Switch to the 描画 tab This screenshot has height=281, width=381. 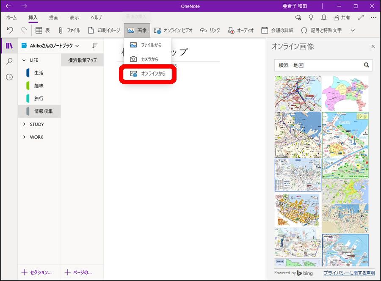tap(54, 18)
